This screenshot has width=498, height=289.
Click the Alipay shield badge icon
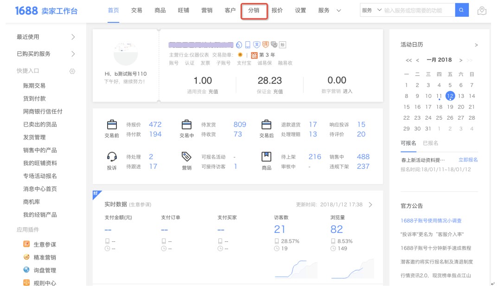256,45
